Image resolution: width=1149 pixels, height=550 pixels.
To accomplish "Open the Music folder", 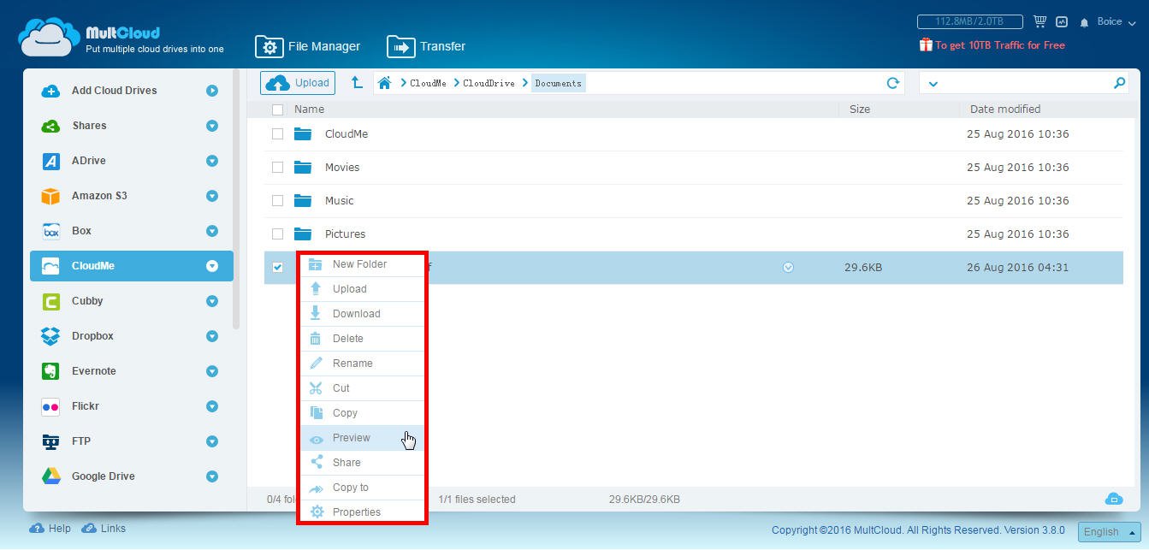I will [x=339, y=201].
